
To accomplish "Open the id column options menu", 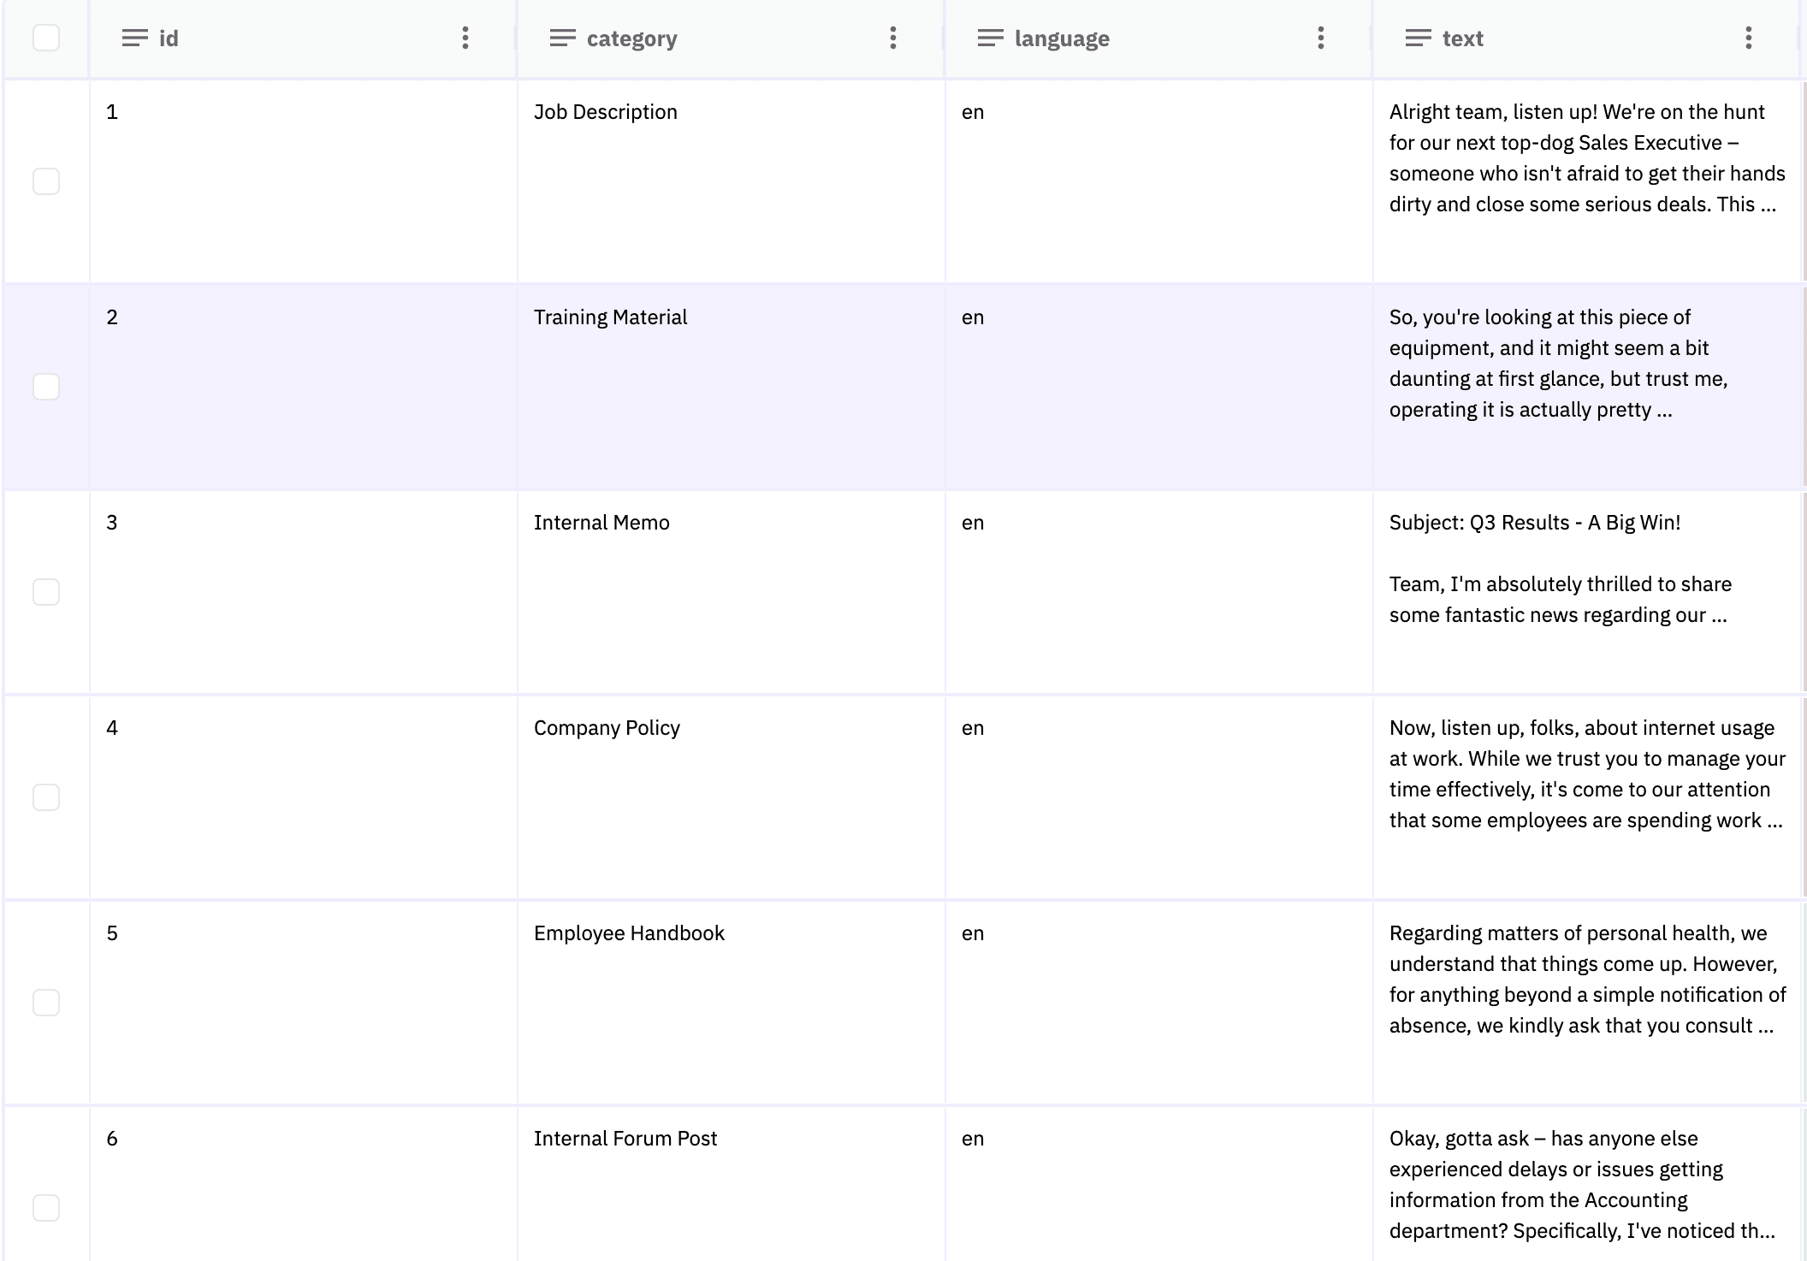I will [465, 38].
